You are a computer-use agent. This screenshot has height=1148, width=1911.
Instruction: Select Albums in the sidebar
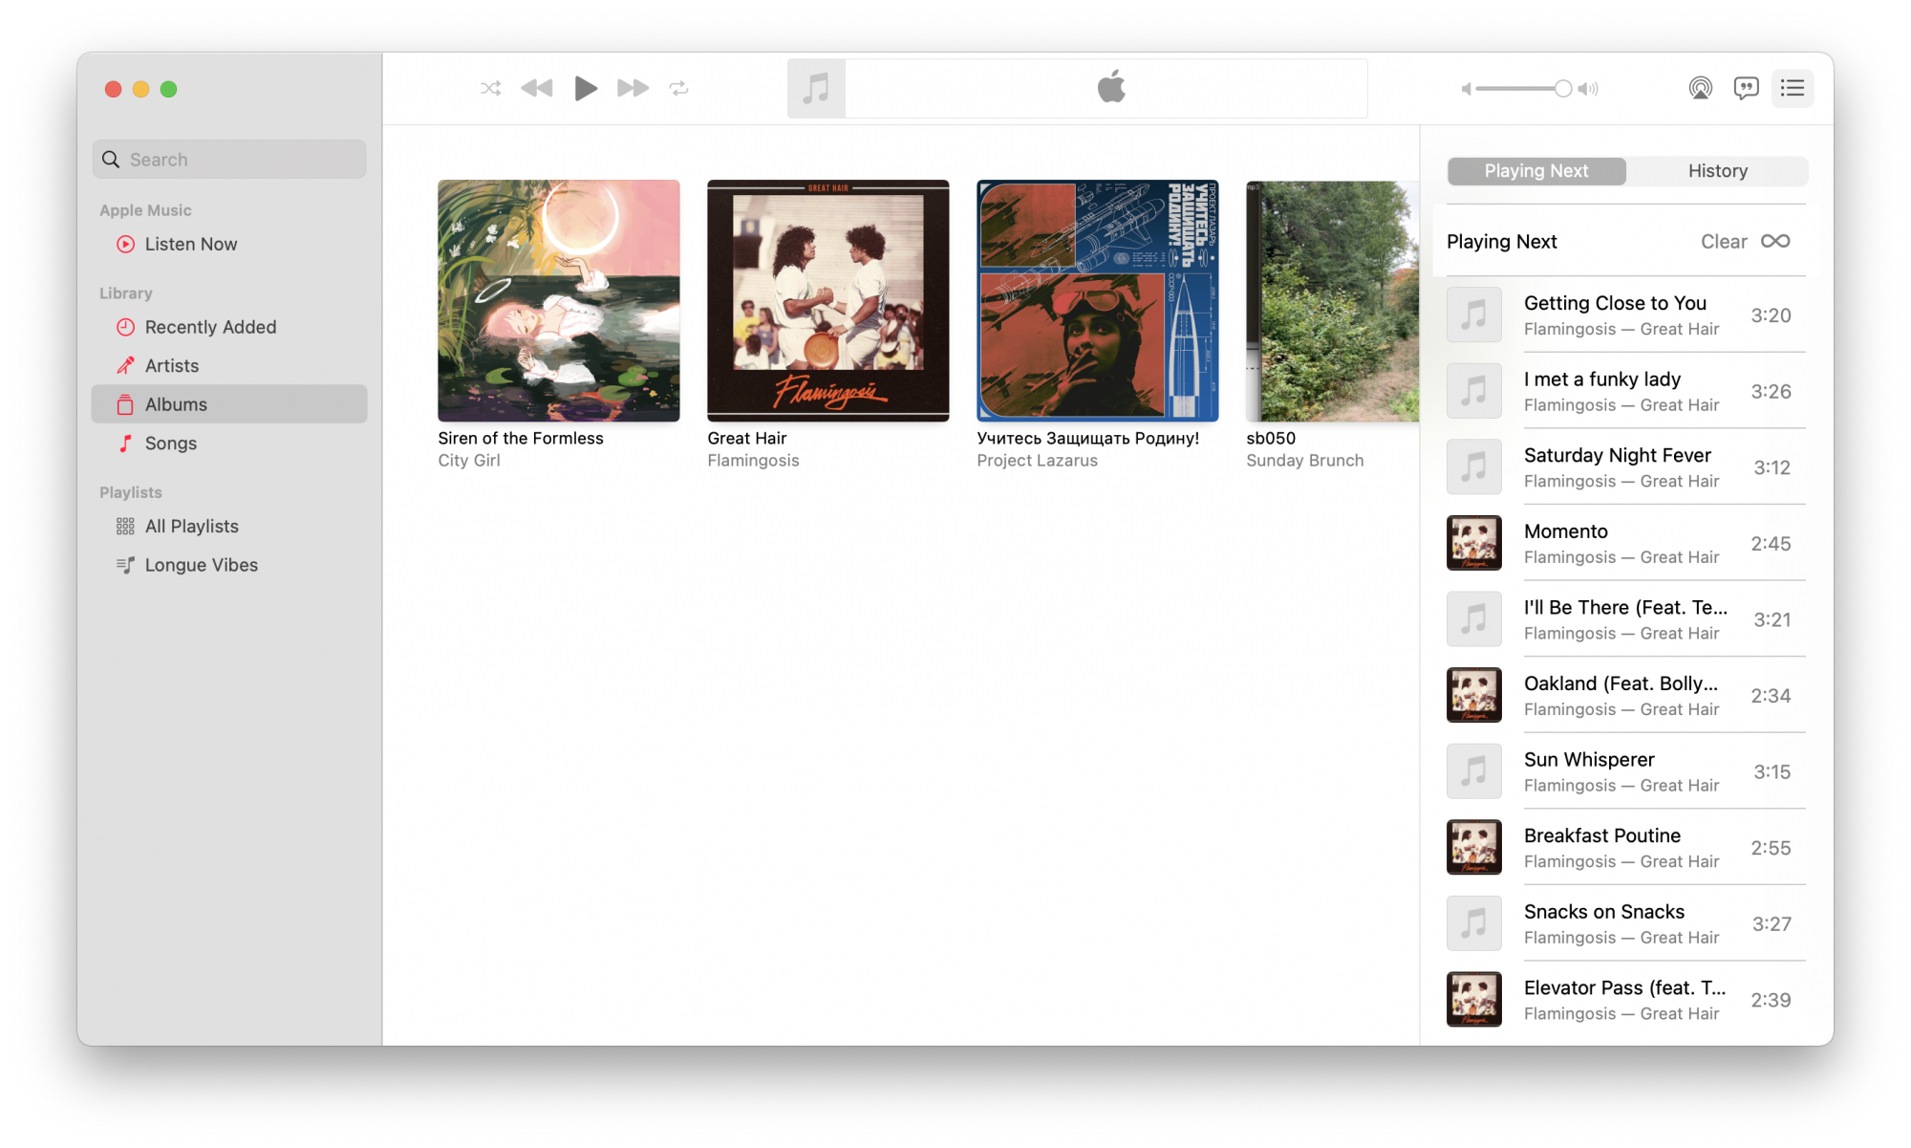(x=229, y=404)
